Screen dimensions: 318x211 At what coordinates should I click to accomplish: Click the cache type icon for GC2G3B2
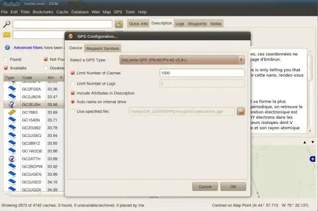pyautogui.click(x=12, y=128)
